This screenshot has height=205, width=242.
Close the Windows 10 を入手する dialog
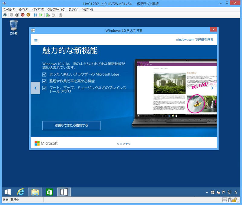pyautogui.click(x=214, y=29)
